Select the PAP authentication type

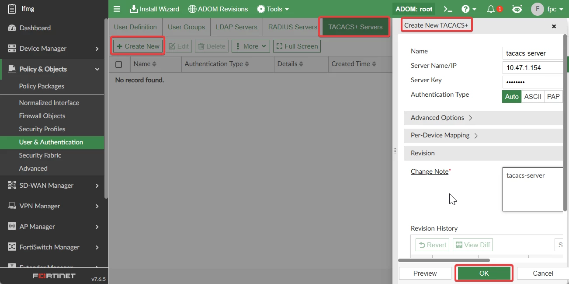coord(553,97)
